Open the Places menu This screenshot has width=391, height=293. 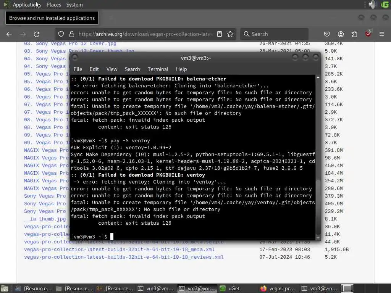click(x=53, y=5)
